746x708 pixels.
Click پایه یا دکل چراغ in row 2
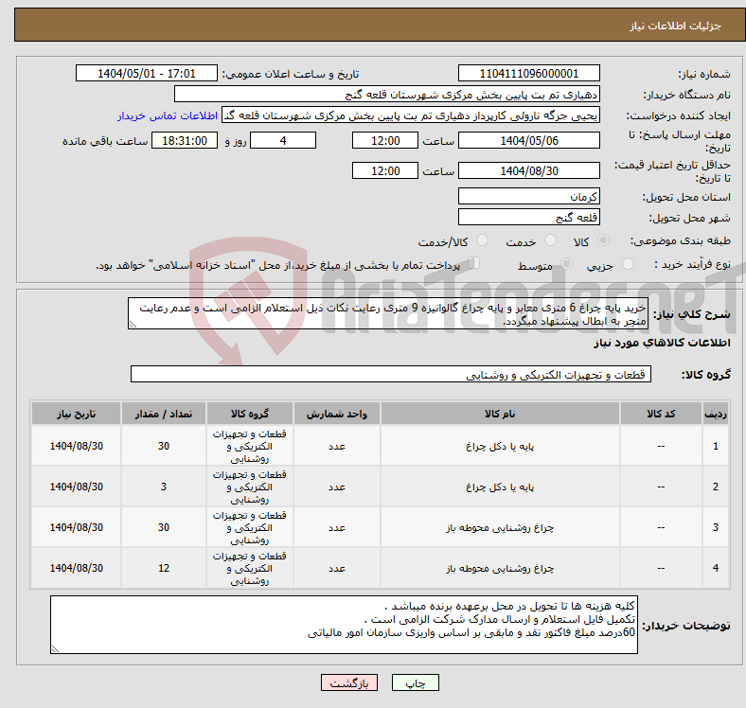[x=500, y=487]
